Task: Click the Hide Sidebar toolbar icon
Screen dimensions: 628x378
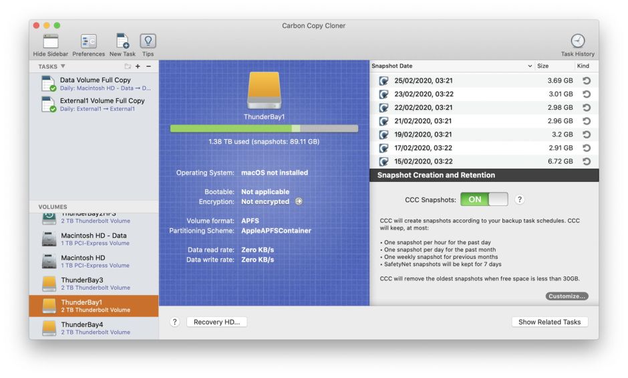Action: pos(50,41)
